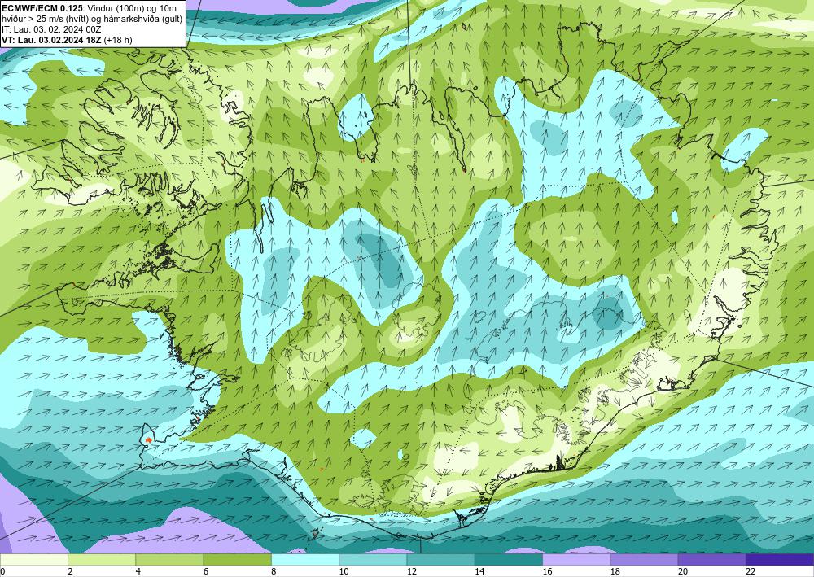Click the 12–14 m/s teal legend swatch

coord(440,560)
